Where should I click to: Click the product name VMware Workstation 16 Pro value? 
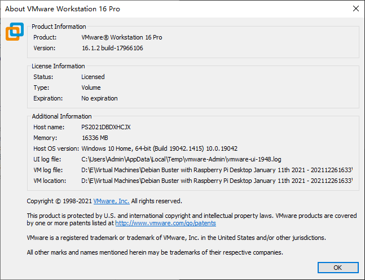click(122, 37)
